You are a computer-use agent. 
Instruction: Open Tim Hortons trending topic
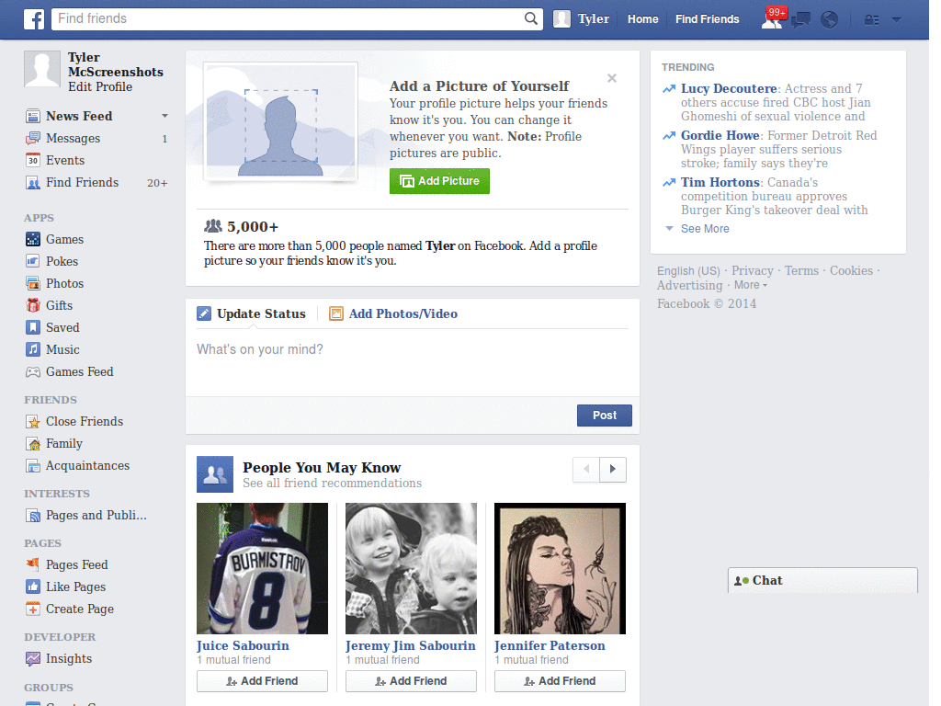(720, 183)
